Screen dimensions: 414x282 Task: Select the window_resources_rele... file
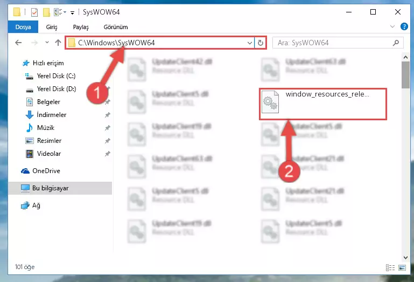[323, 104]
